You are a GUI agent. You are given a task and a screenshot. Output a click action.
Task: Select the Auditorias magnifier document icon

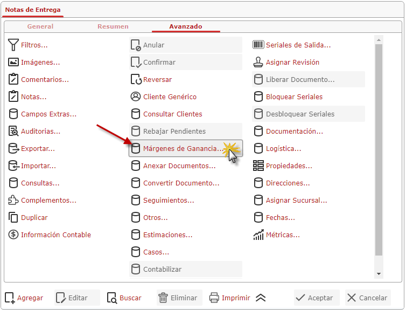pos(13,131)
